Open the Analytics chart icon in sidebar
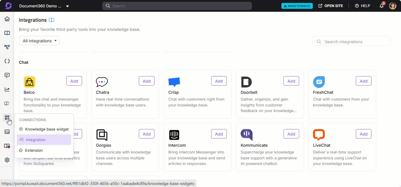 (x=7, y=89)
